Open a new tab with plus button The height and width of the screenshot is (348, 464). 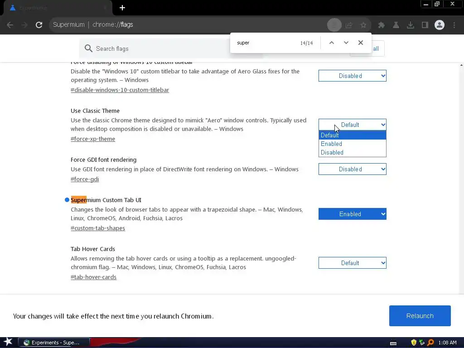click(122, 8)
